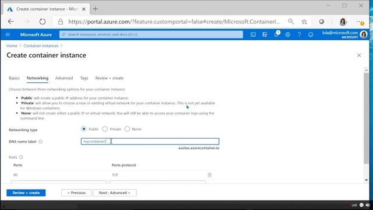View site info via the padlock icon
The width and height of the screenshot is (373, 210).
click(x=61, y=22)
